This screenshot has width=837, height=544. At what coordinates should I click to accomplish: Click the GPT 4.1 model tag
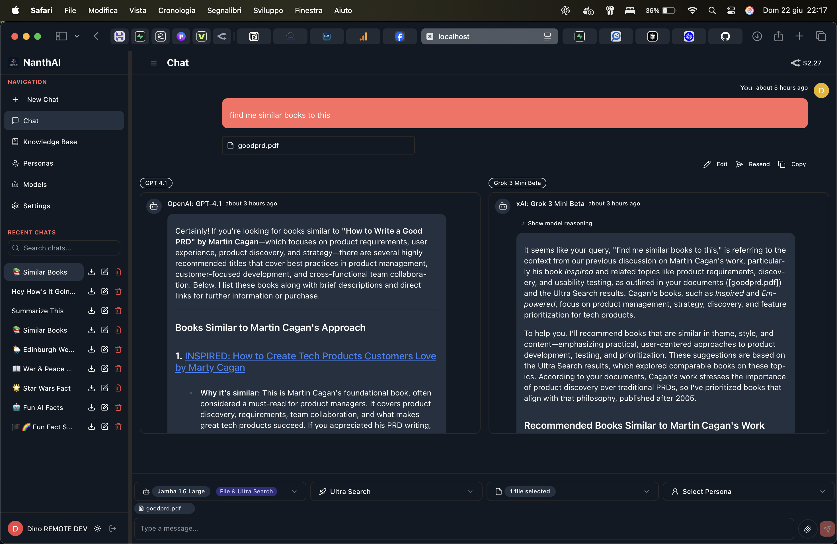pos(156,183)
